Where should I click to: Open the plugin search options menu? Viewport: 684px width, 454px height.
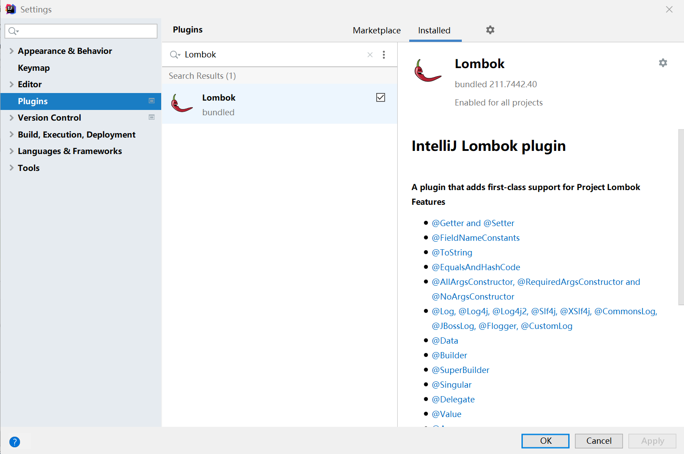click(384, 55)
